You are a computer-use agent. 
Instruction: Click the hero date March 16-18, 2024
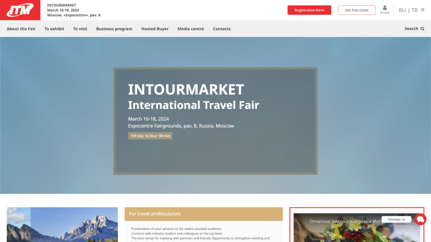(149, 119)
